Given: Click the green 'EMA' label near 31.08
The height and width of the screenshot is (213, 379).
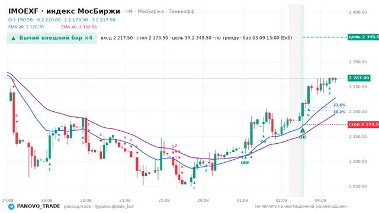Looking at the screenshot, I should (245, 163).
